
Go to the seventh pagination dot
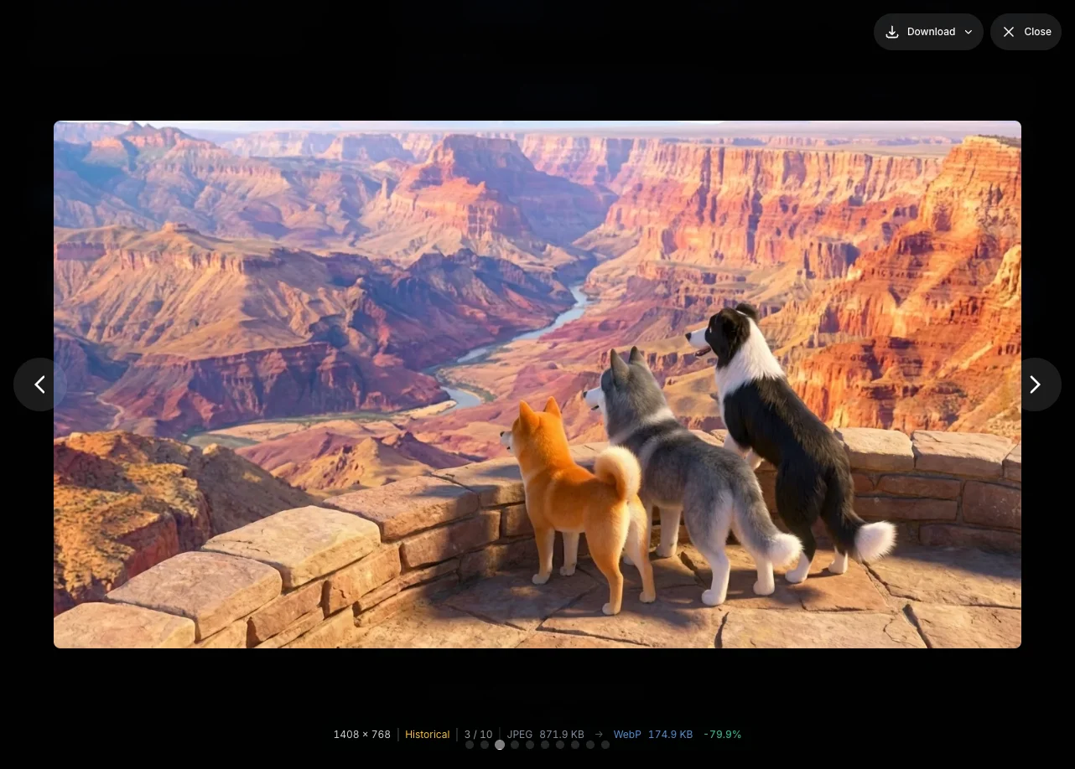click(560, 745)
